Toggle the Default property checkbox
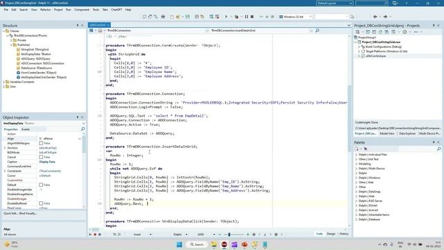Viewport: 444px width, 250px height. click(x=41, y=185)
